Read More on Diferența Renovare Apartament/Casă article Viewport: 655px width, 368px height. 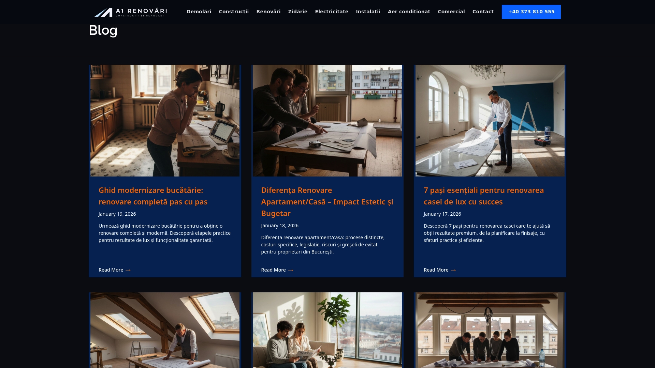click(274, 270)
